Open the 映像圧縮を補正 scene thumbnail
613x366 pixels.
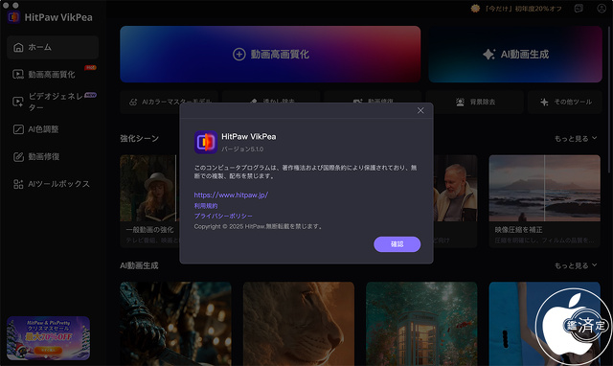pyautogui.click(x=545, y=188)
